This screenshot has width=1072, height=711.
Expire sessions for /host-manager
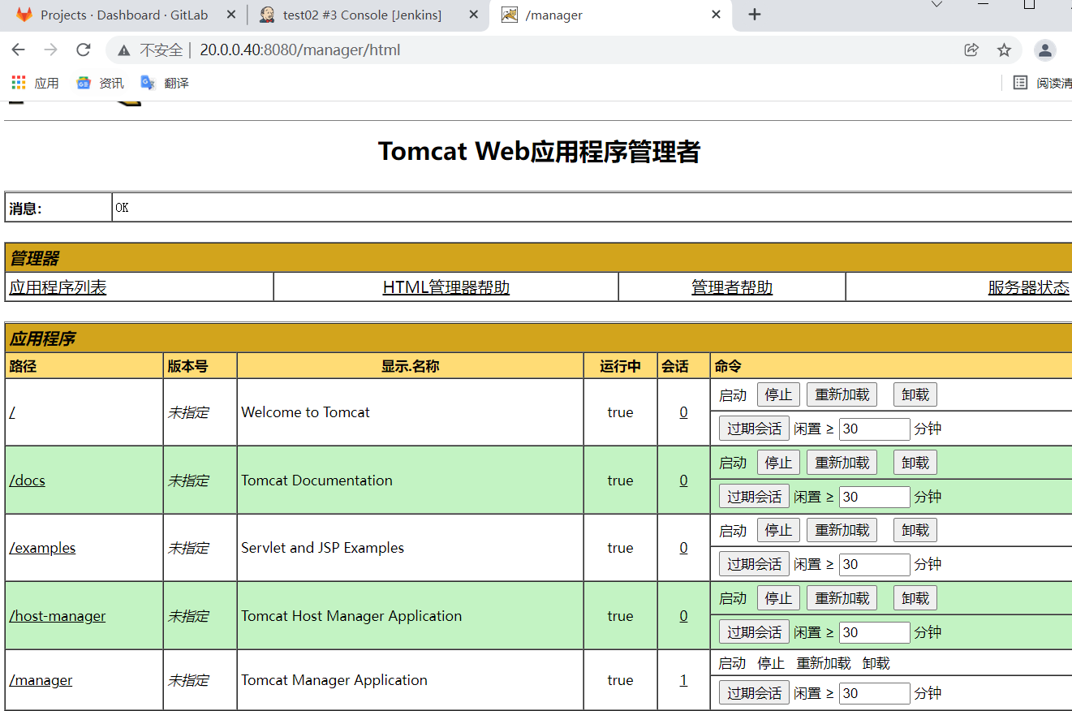(x=754, y=632)
